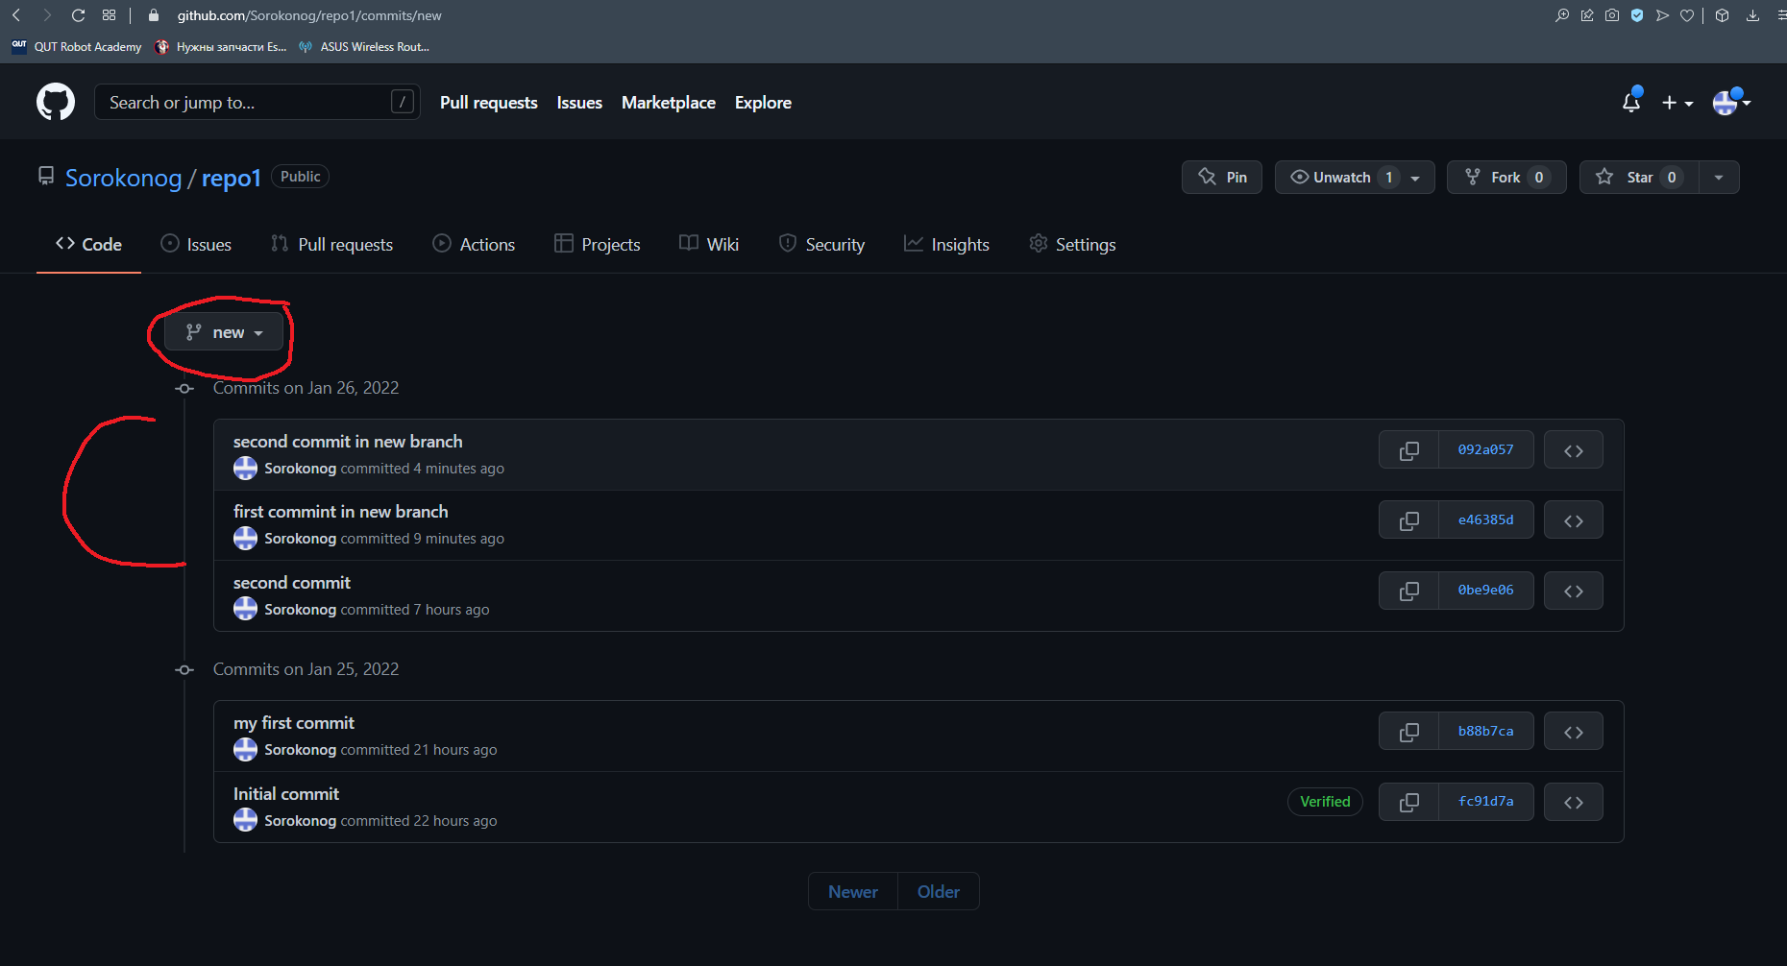Click the browser downloads icon

[x=1752, y=15]
